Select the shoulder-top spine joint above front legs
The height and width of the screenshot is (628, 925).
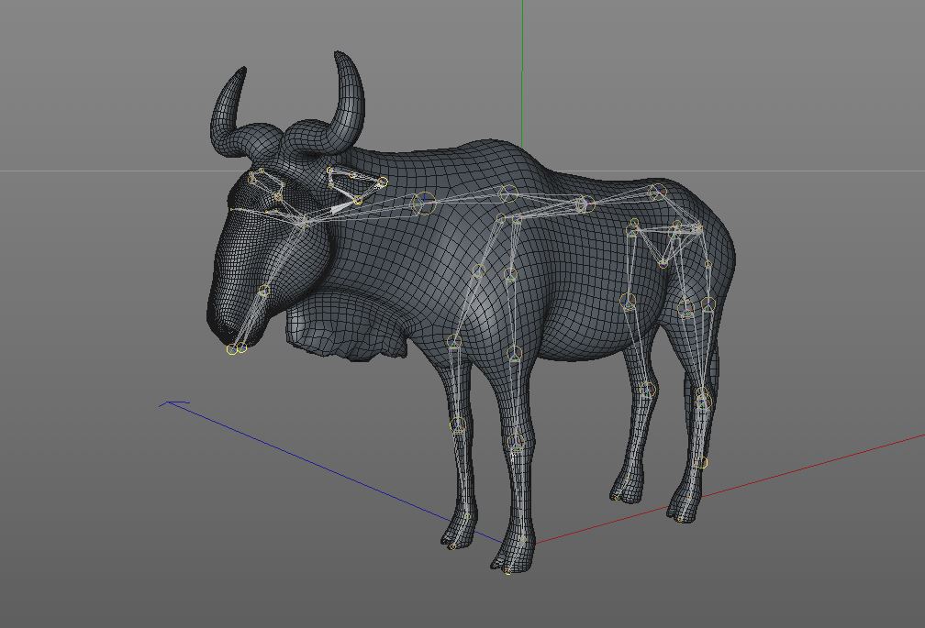point(508,193)
